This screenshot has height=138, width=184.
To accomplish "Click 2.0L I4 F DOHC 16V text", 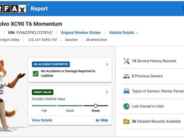I will [x=43, y=40].
